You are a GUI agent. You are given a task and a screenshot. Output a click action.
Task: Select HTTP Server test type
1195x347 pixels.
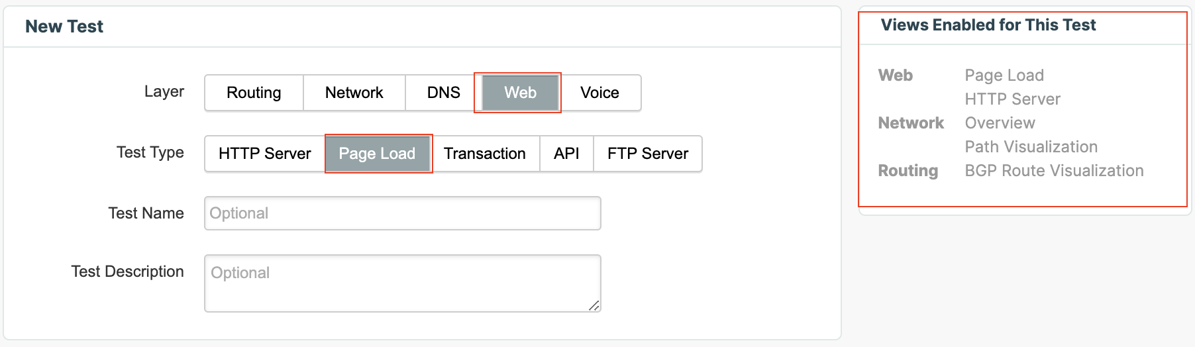coord(264,154)
